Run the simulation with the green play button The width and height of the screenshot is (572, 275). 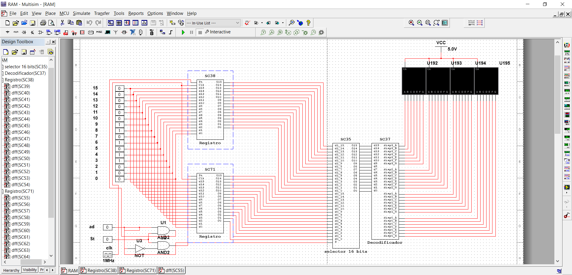click(x=183, y=32)
